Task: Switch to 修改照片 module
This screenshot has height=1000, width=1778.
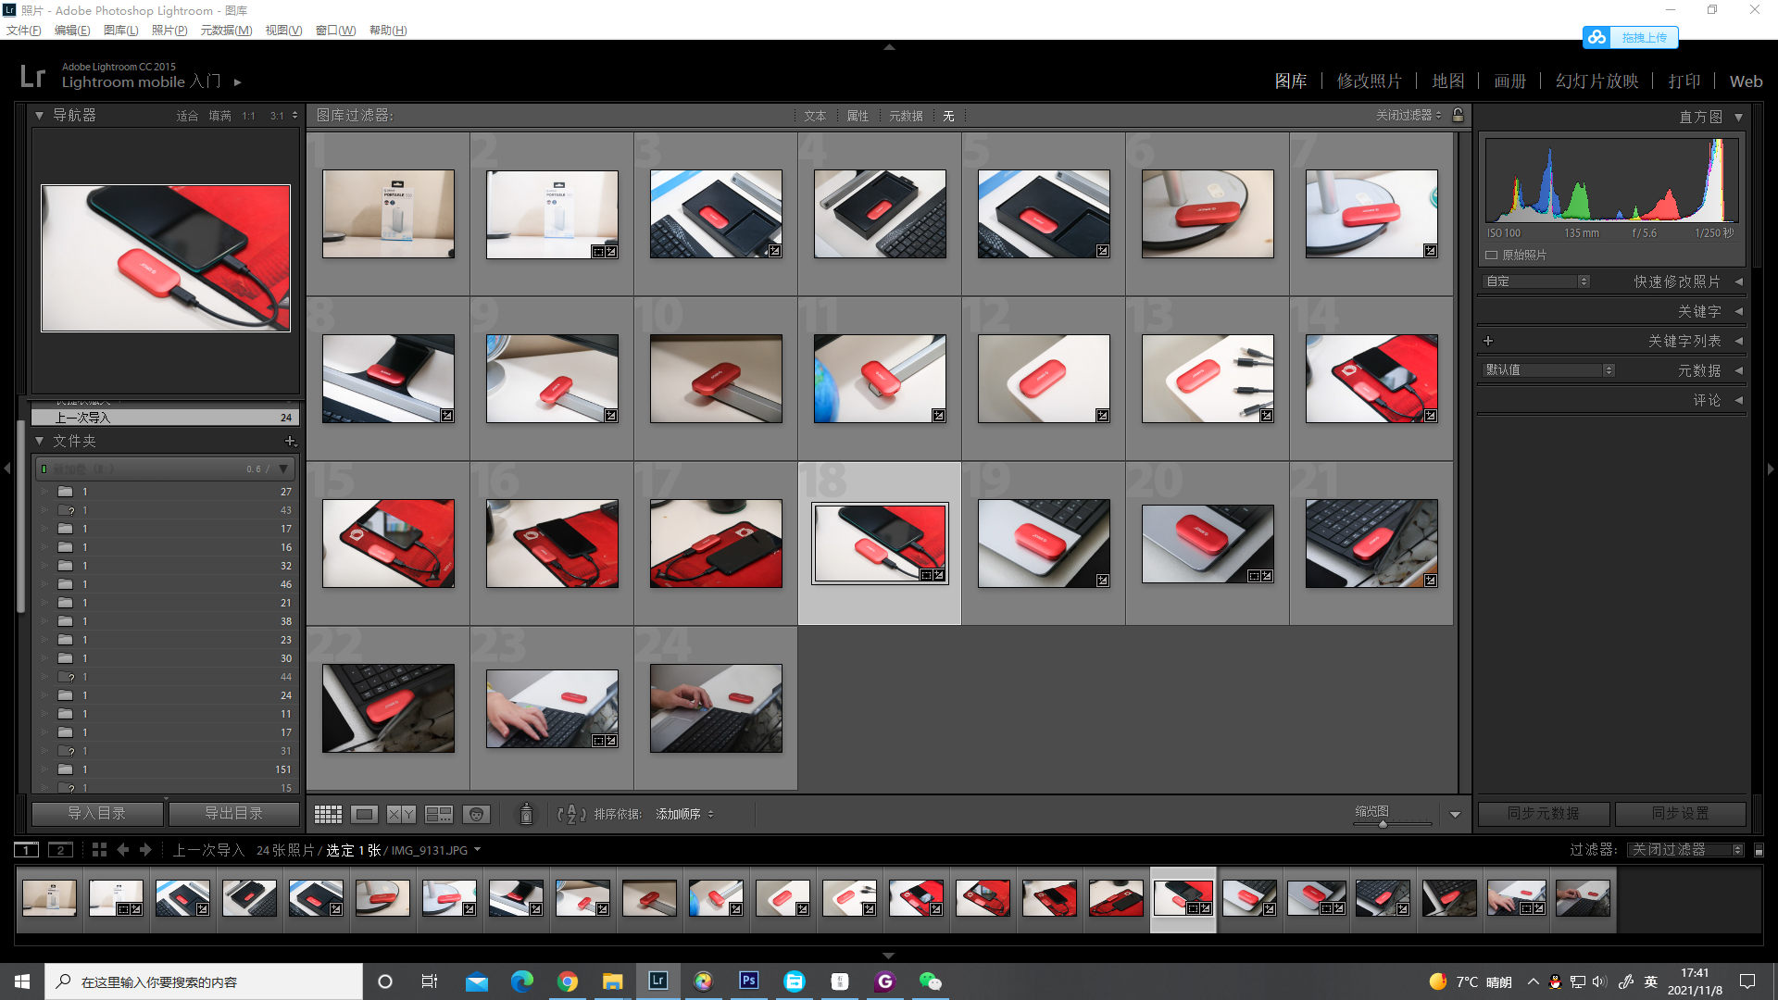Action: click(1369, 81)
